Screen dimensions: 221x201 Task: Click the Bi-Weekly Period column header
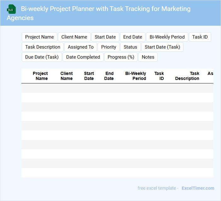click(x=136, y=76)
